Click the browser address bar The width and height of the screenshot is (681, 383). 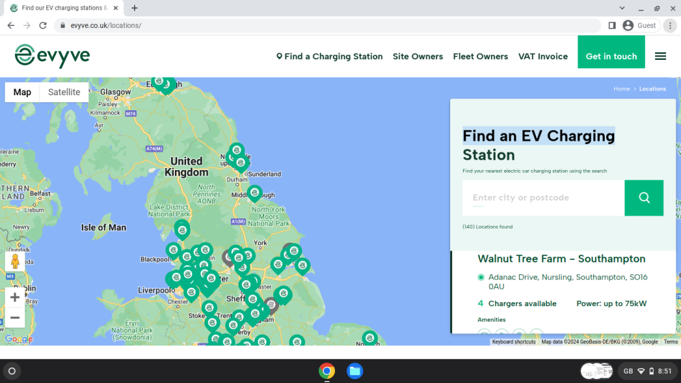pos(328,26)
